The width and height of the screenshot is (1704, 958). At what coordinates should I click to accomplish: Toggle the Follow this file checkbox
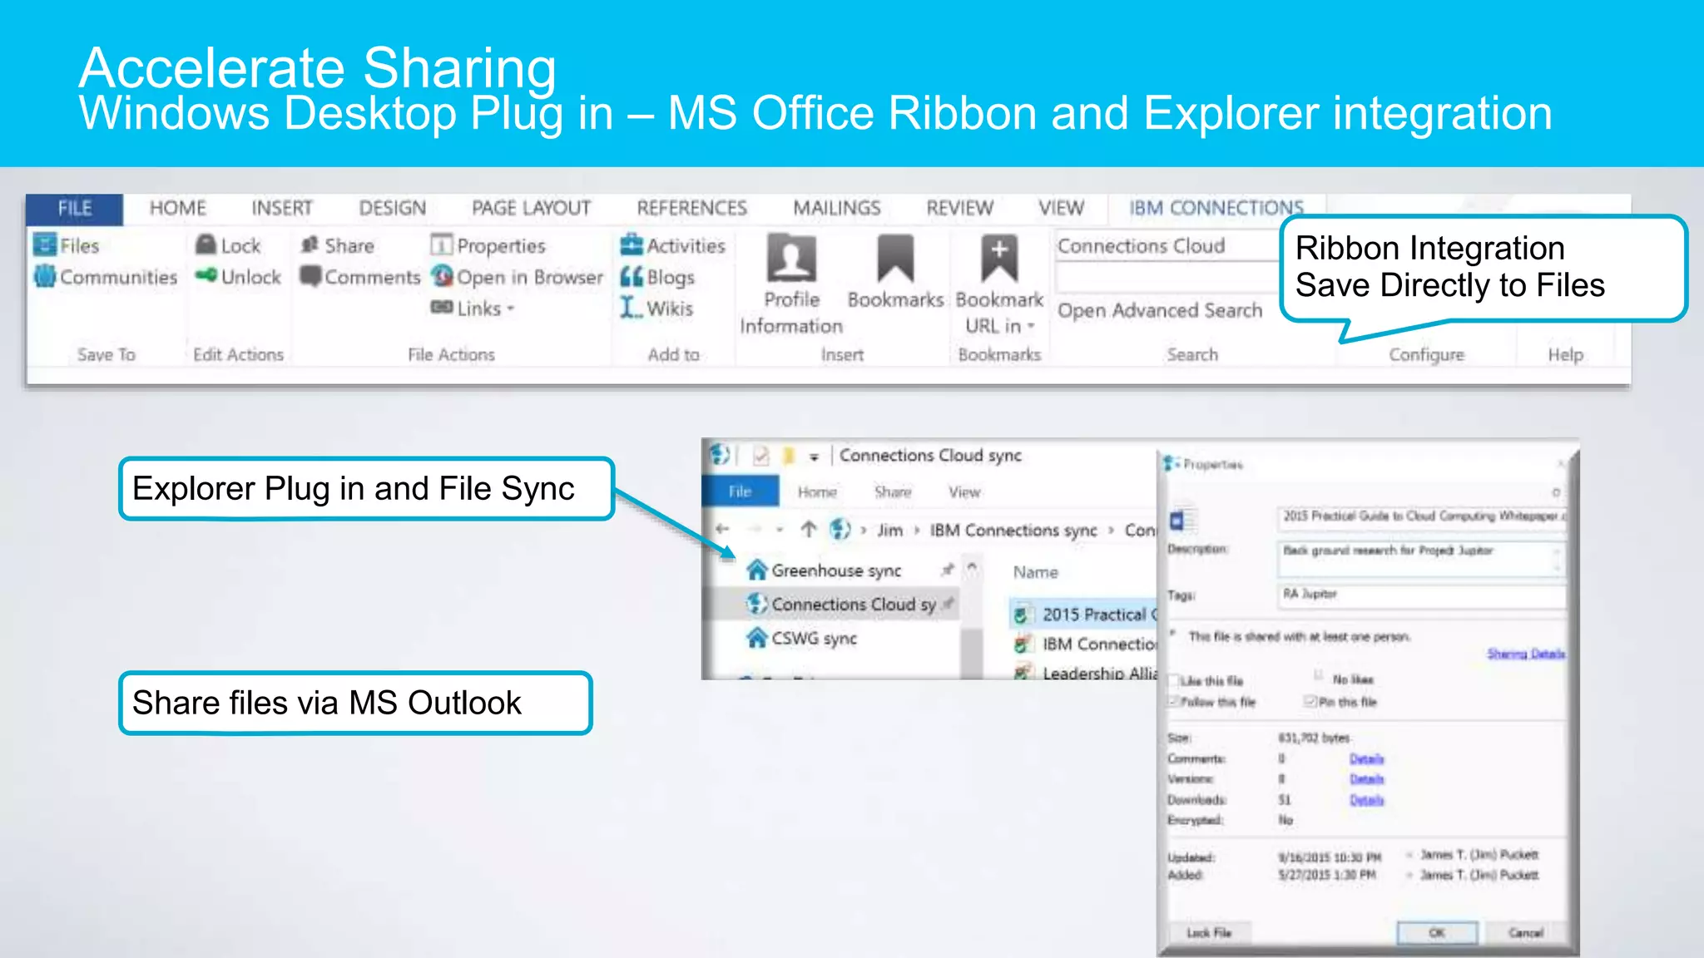1174,702
